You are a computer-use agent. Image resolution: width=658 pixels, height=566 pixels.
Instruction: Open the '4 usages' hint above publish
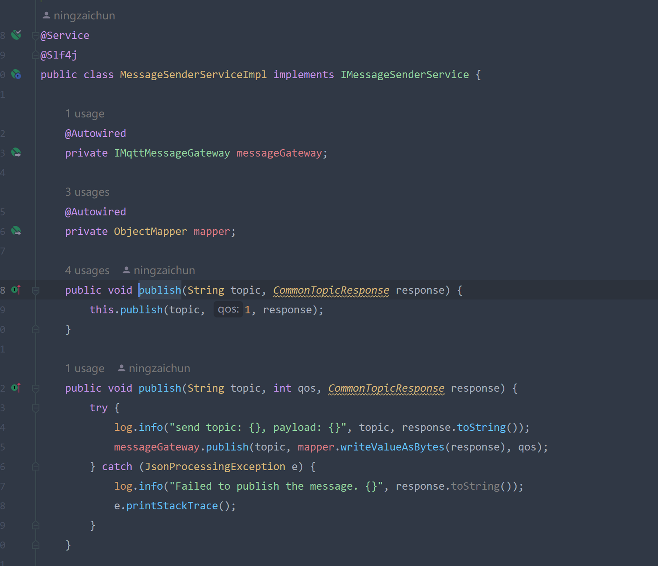pos(87,270)
